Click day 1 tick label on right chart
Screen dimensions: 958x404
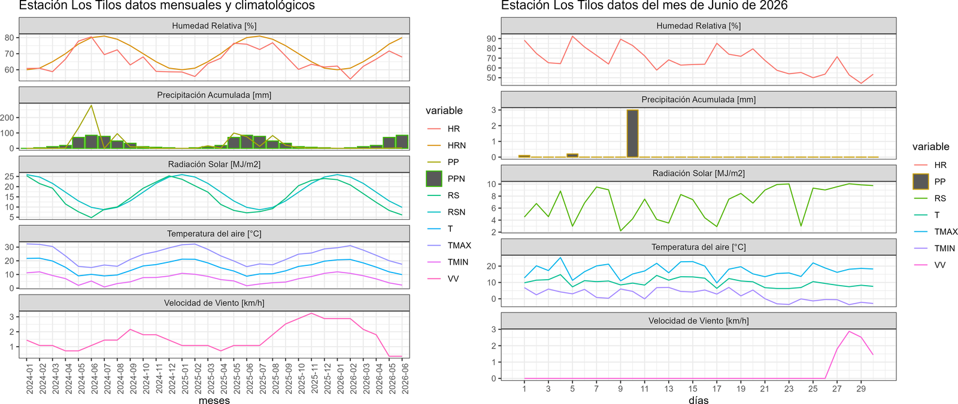pyautogui.click(x=525, y=388)
